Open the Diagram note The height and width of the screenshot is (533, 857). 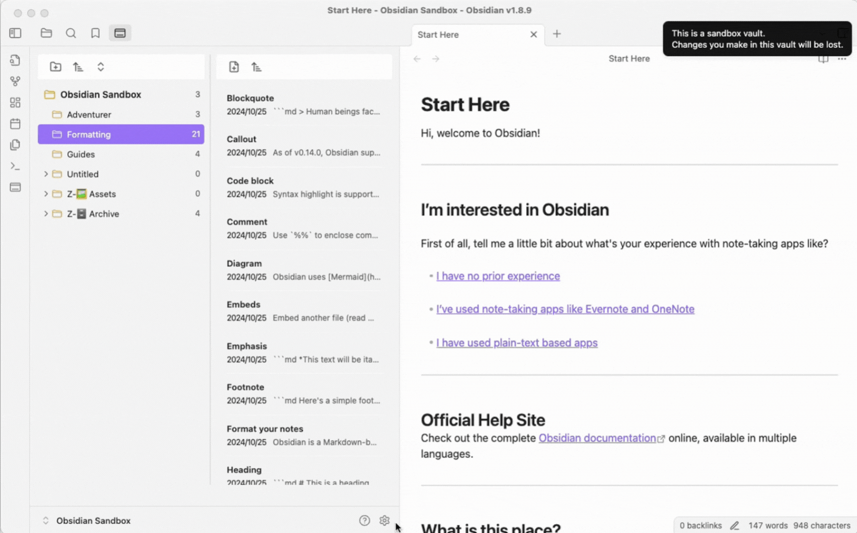304,270
